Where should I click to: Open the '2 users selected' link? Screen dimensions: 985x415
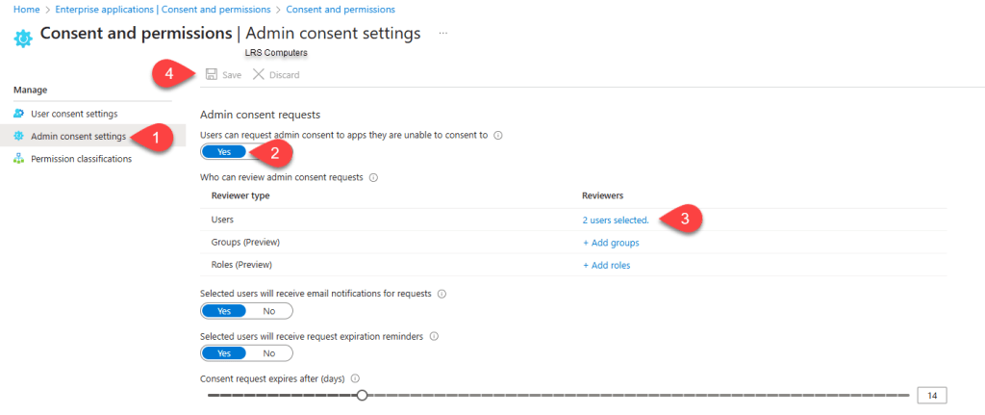click(616, 220)
